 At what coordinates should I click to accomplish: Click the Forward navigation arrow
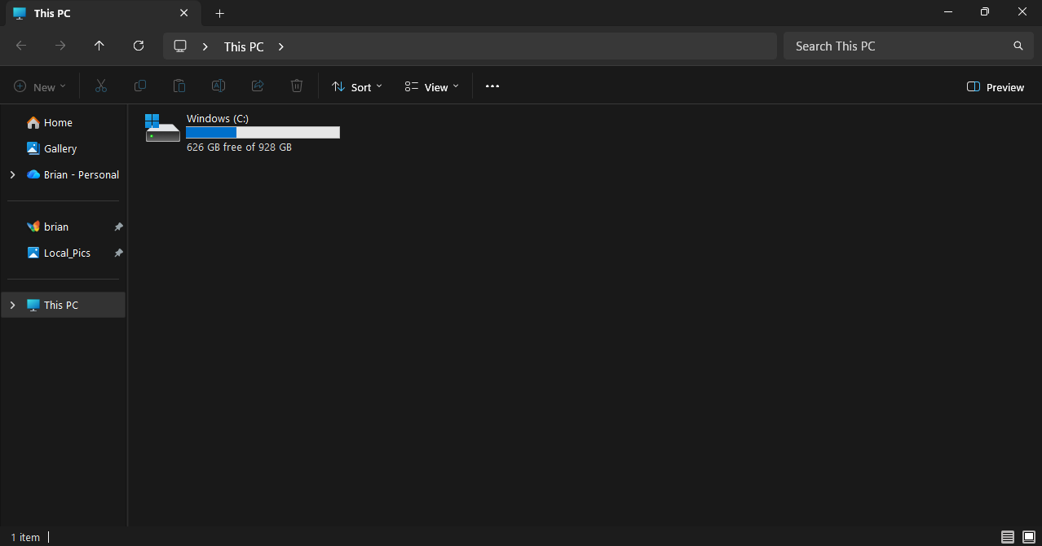coord(60,46)
